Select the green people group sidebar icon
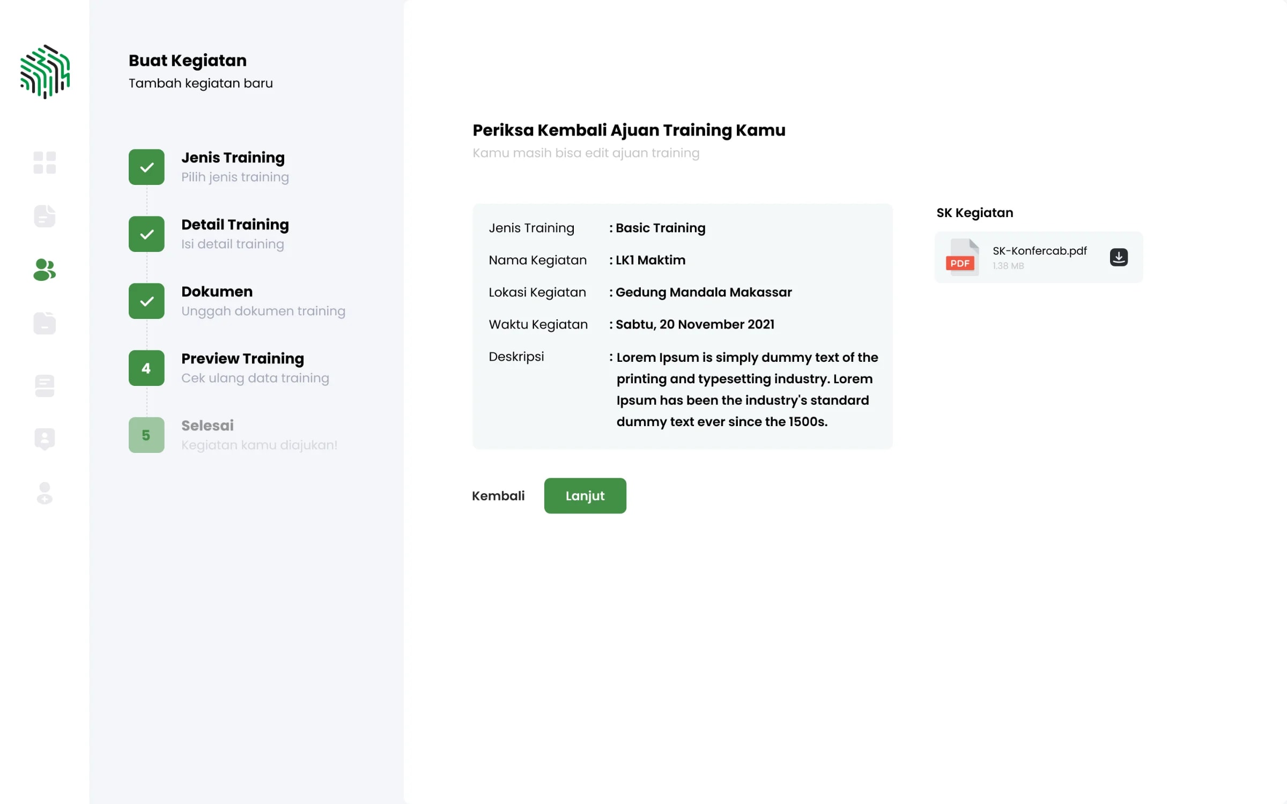The image size is (1287, 804). point(45,270)
